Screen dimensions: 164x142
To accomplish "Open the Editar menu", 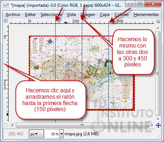I will 30,15.
